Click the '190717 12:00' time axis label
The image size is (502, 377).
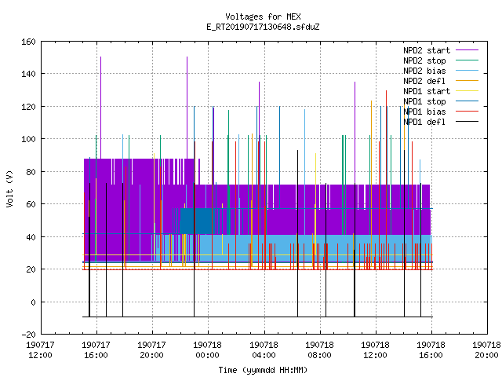(40, 350)
